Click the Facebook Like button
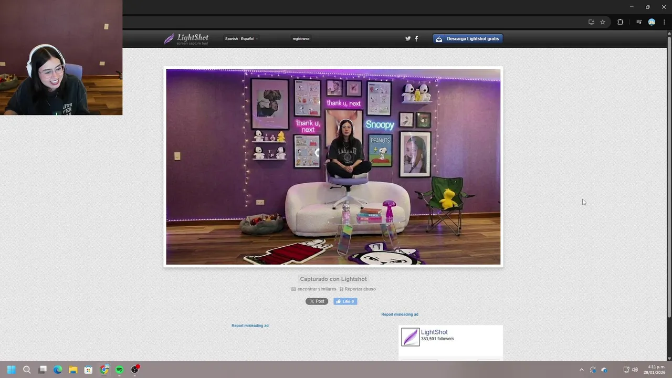The height and width of the screenshot is (378, 672). [x=345, y=301]
